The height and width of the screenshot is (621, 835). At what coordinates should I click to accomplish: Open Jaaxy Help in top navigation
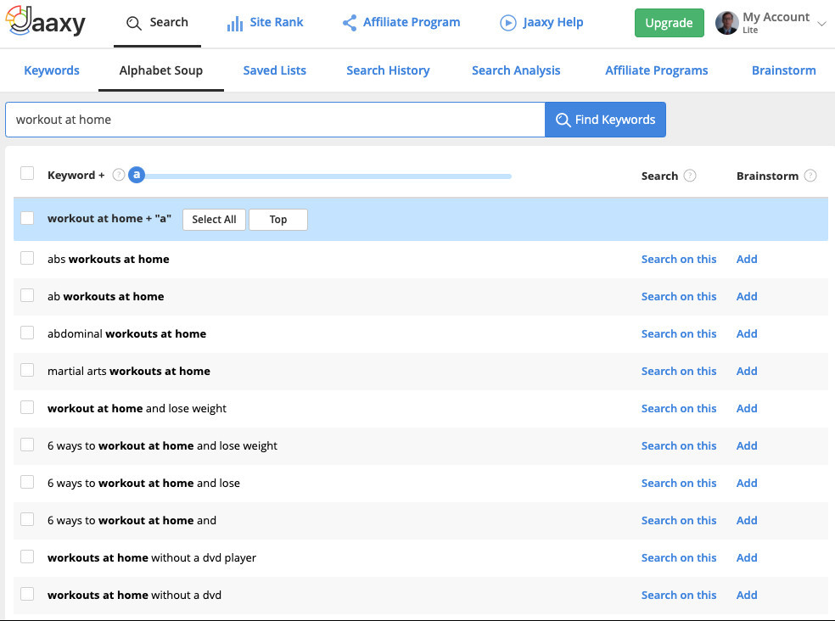(x=541, y=22)
